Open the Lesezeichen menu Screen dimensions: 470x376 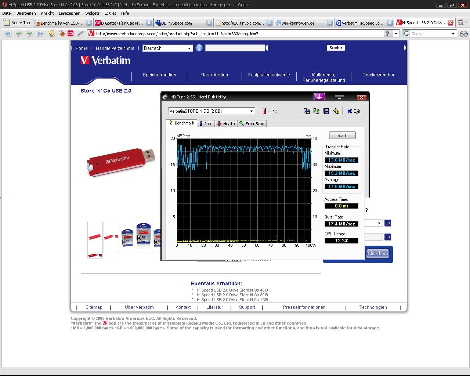coord(69,13)
